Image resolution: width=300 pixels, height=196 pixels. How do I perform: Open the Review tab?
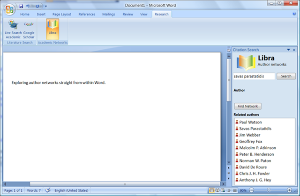[x=128, y=15]
